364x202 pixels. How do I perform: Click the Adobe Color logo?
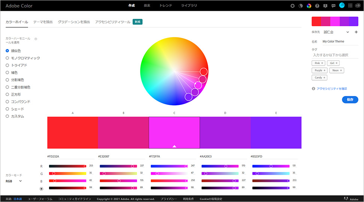(19, 6)
